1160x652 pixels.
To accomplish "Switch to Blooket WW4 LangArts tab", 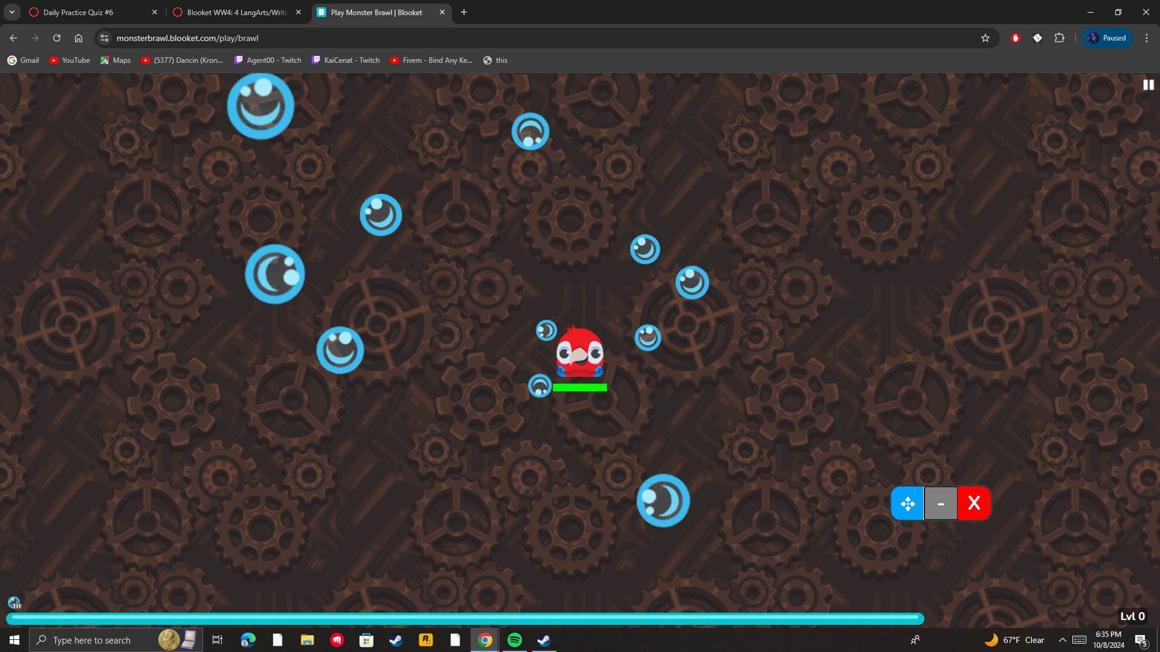I will pyautogui.click(x=237, y=12).
